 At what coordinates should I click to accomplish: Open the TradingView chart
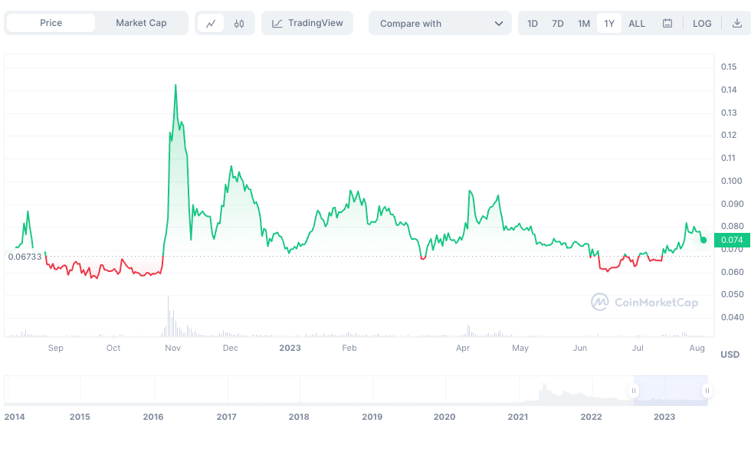tap(307, 23)
